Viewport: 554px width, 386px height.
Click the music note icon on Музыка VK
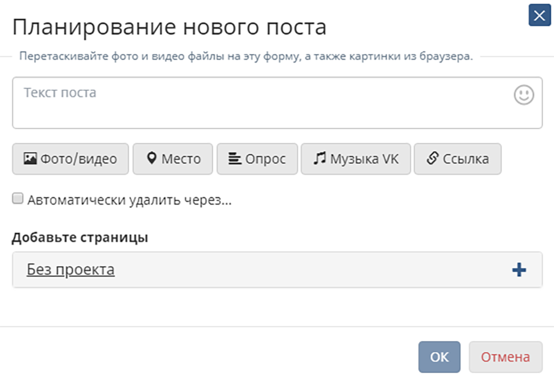click(319, 158)
